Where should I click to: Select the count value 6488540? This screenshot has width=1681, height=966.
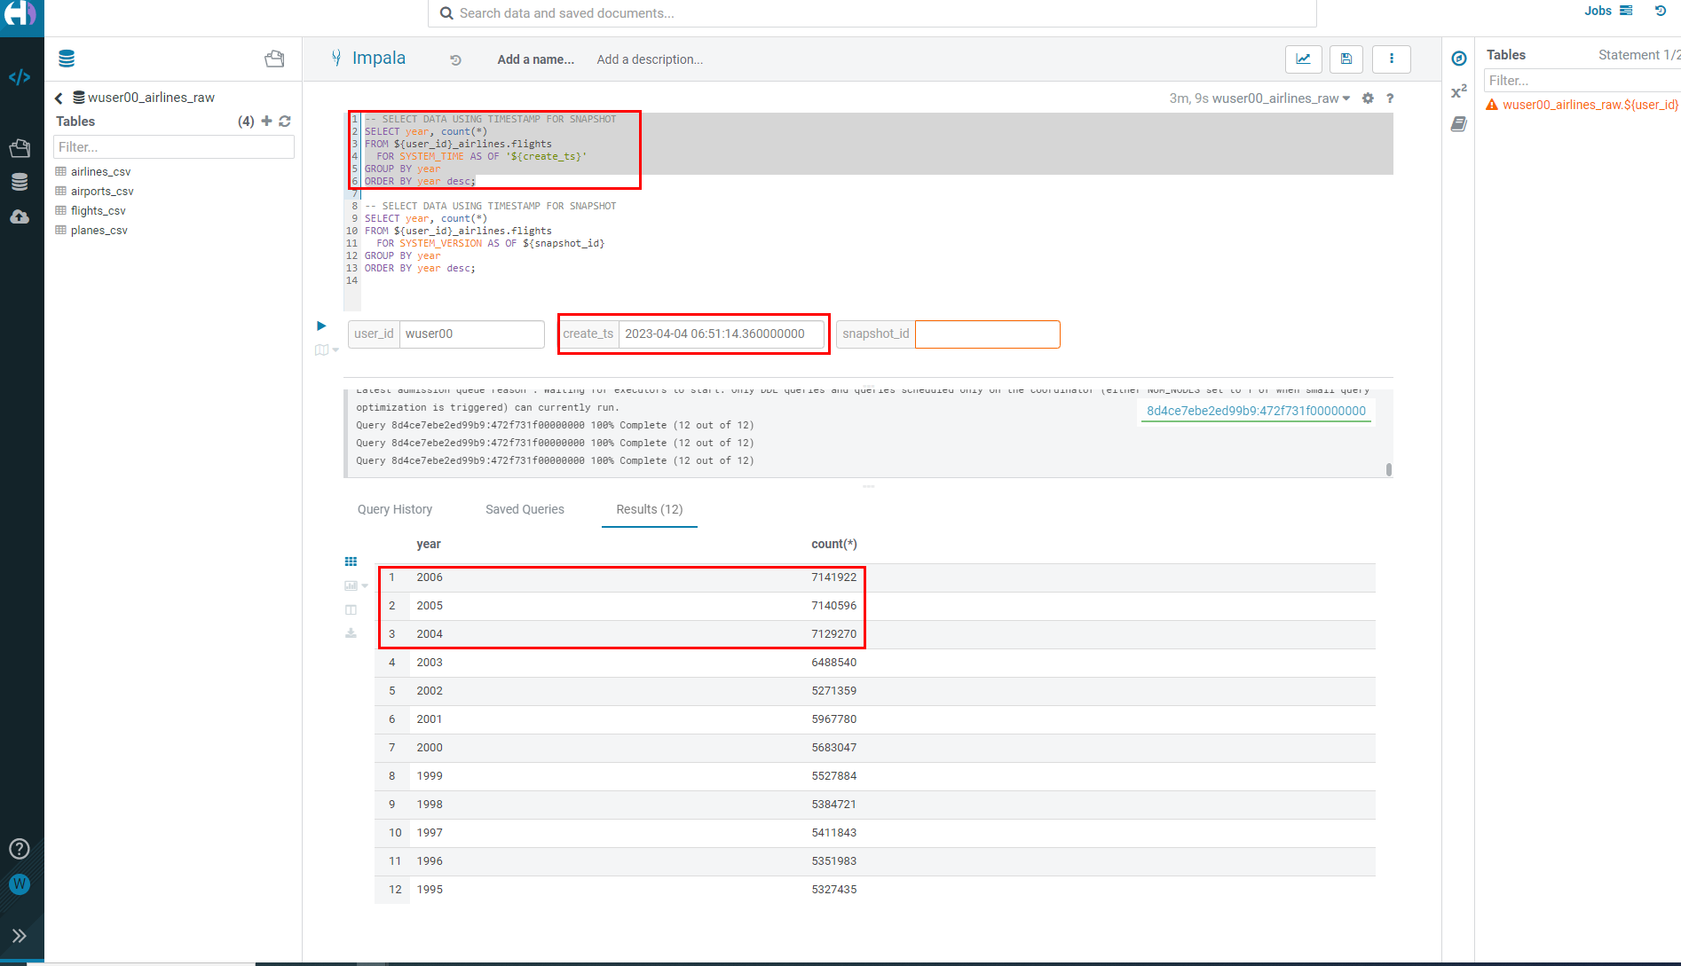(834, 663)
